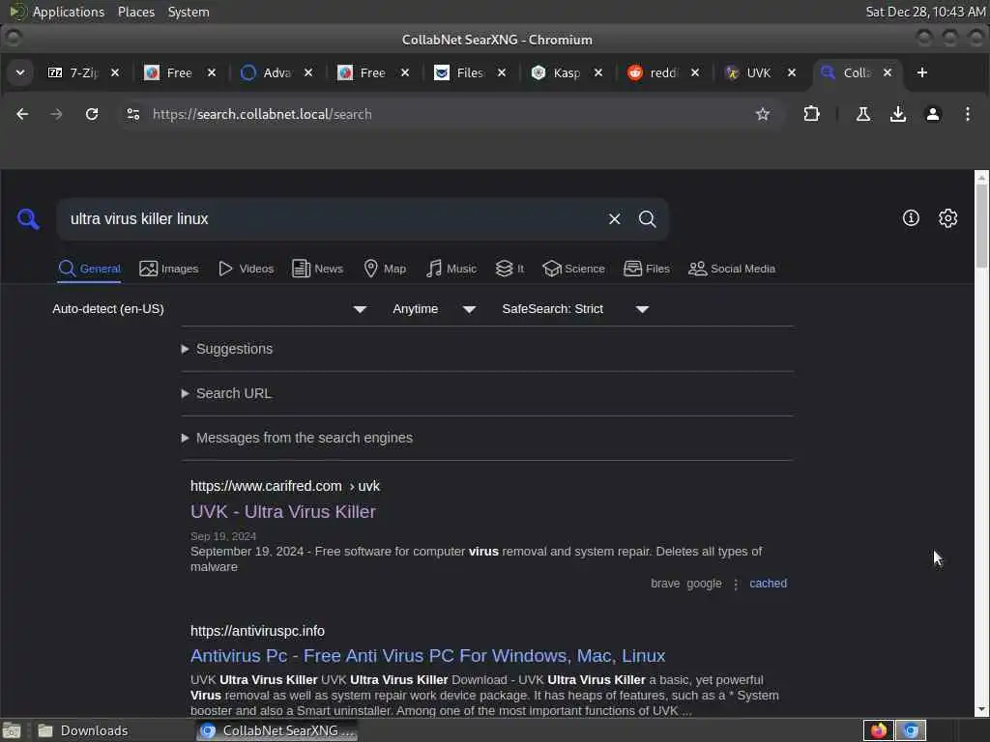Open the profile avatar icon
The image size is (990, 742).
pos(933,114)
